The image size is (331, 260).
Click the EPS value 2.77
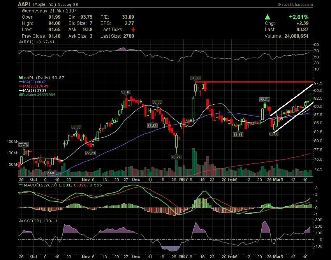coord(129,23)
